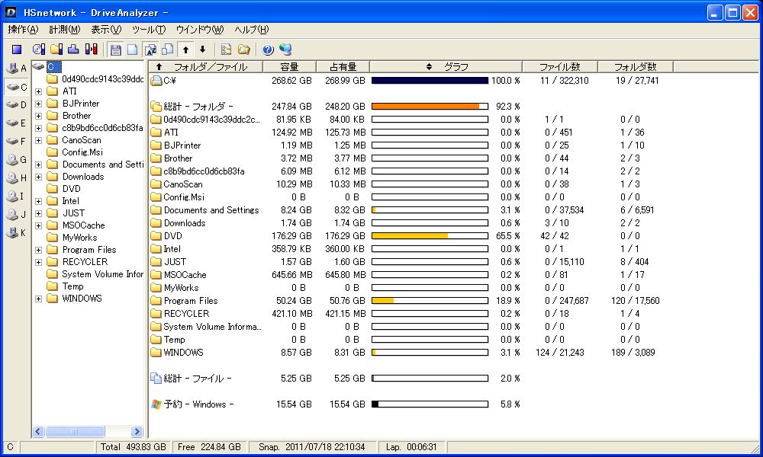Select drive A in the drive sidebar
Viewport: 763px width, 457px height.
(16, 68)
